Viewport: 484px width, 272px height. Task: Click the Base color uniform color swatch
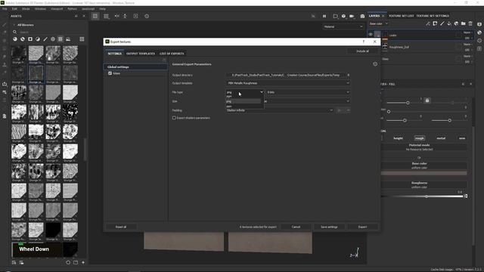423,173
